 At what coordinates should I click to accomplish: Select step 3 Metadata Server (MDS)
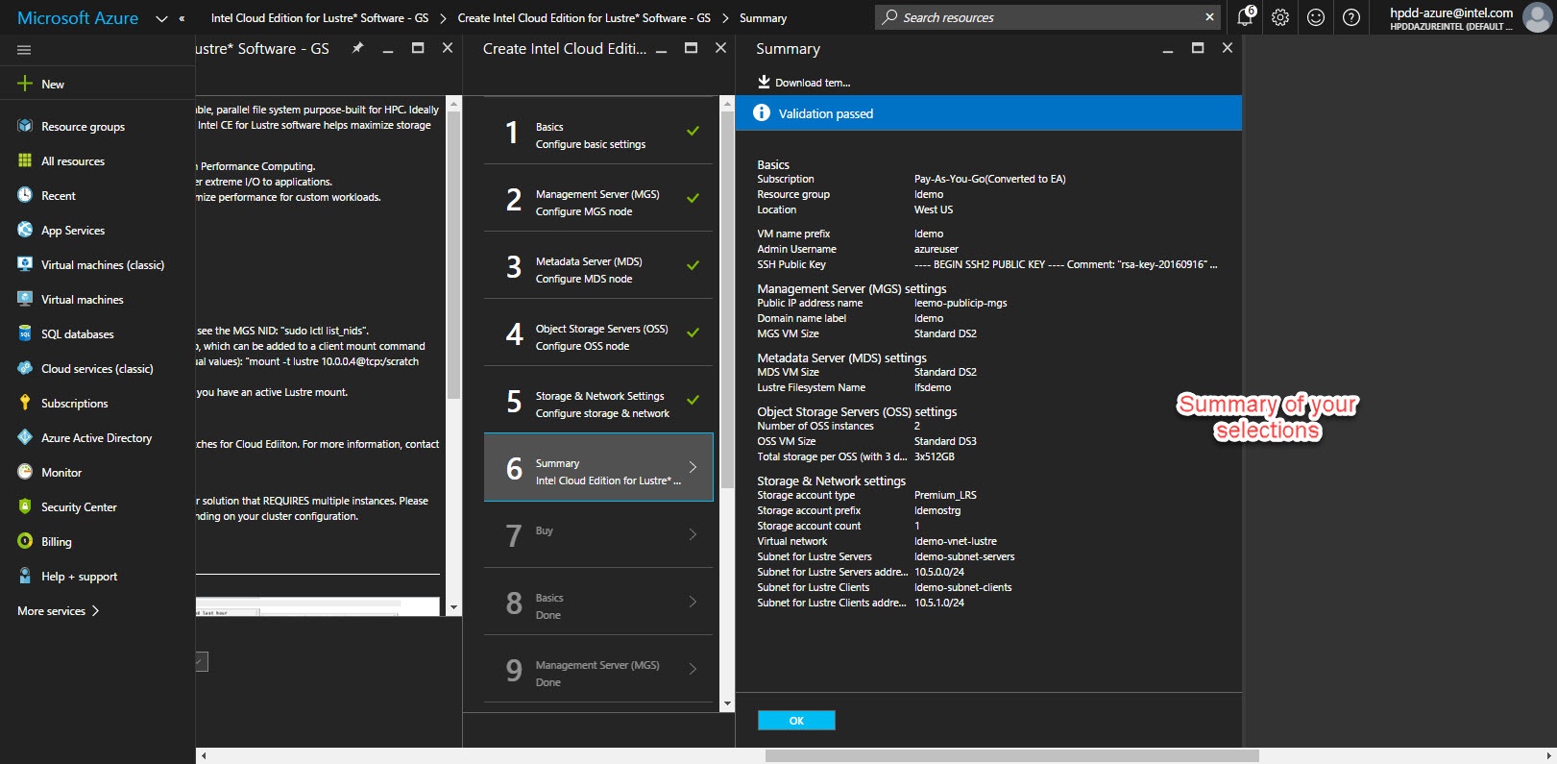pos(598,265)
